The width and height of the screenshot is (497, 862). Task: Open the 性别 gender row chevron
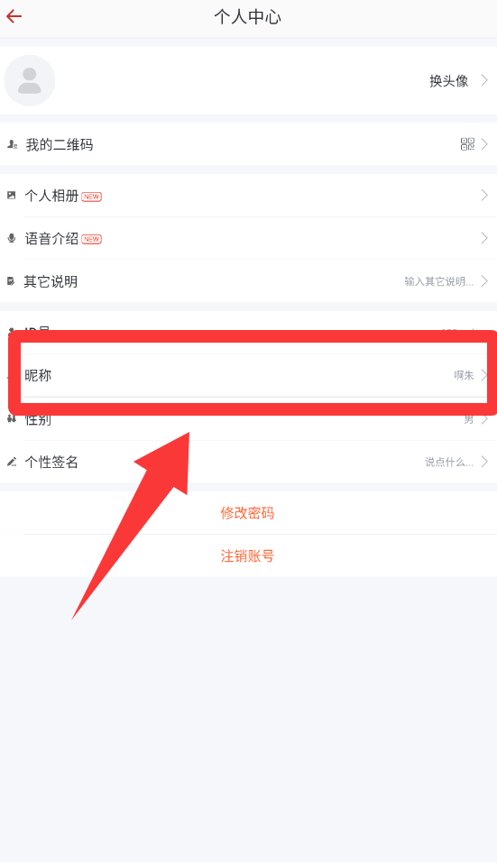pos(484,419)
